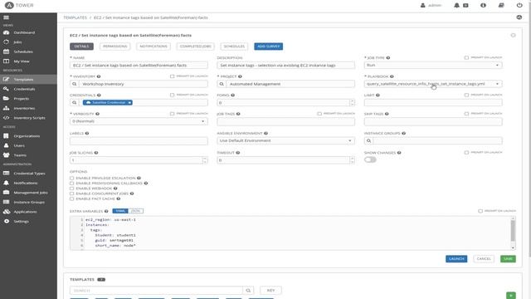Enable Prompt on Launch for Inventory
531x299 pixels.
click(x=172, y=76)
